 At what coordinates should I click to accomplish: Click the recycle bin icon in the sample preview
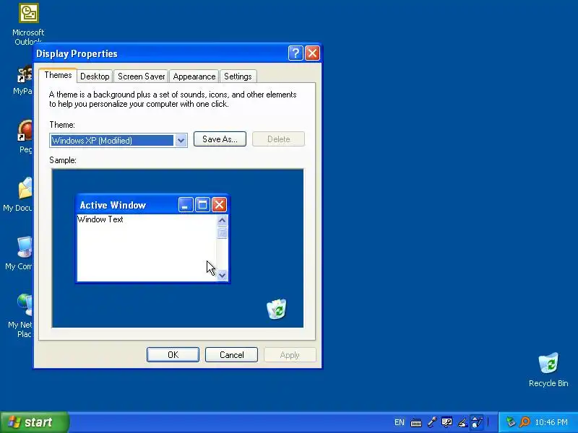click(x=277, y=309)
